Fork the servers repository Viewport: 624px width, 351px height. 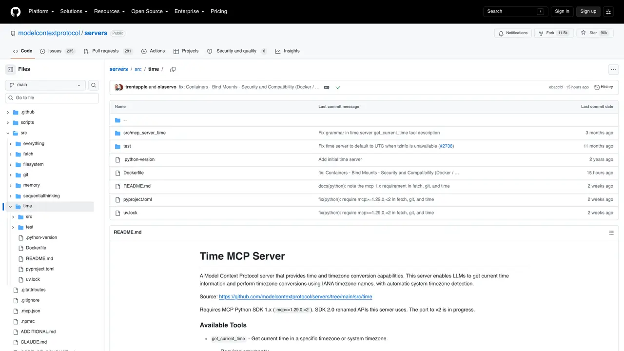554,33
